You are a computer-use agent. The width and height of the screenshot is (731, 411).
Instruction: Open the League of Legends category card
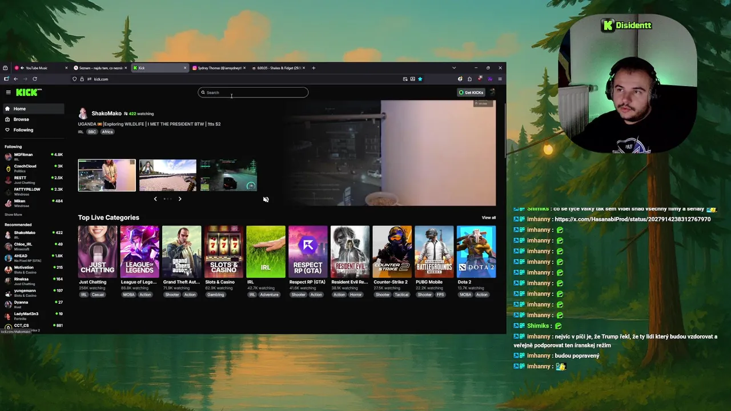click(139, 252)
